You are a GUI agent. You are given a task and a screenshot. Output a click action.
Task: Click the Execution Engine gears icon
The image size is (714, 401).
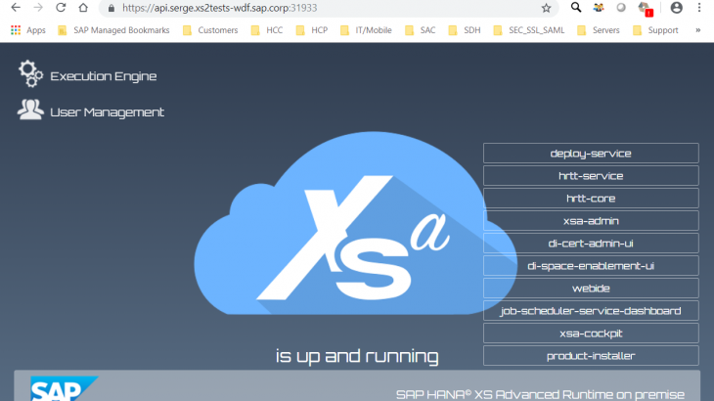pyautogui.click(x=30, y=73)
